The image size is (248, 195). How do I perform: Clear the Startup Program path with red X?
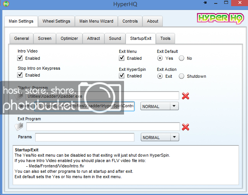coord(185,96)
